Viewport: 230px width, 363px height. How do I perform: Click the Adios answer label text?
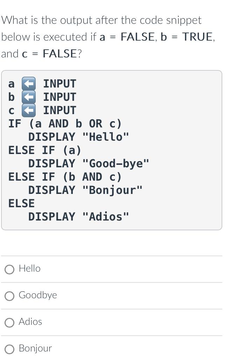(x=30, y=322)
